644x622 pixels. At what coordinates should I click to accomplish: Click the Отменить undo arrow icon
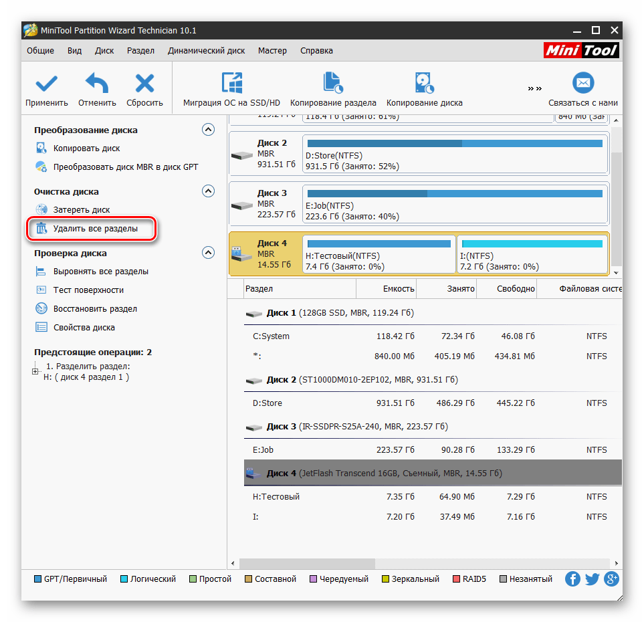coord(97,84)
